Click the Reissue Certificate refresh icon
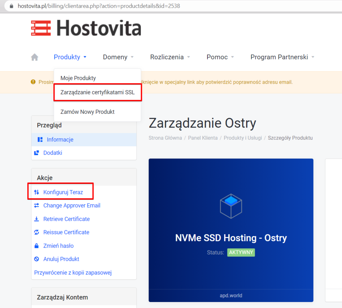Screen dimensions: 342x308 (x=37, y=232)
